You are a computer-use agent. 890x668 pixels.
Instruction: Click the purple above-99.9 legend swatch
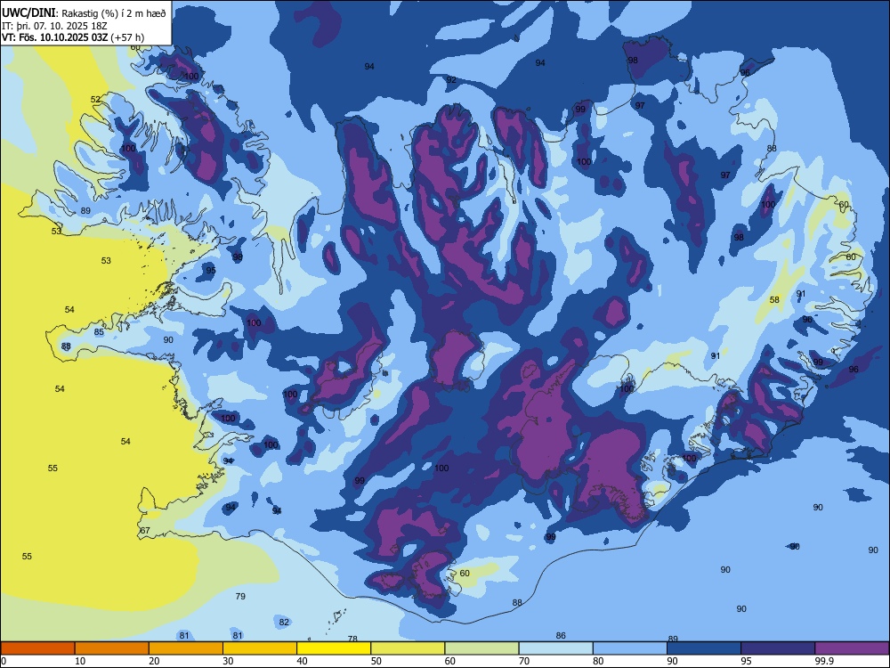click(x=852, y=648)
